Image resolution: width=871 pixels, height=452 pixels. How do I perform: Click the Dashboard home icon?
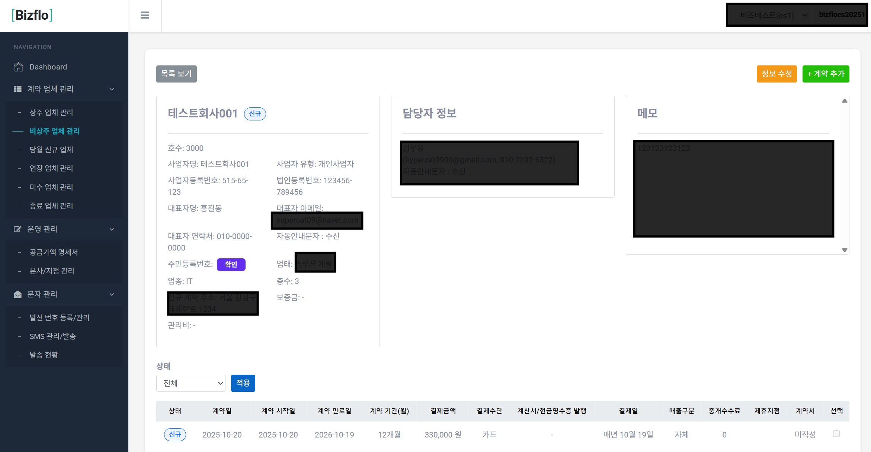tap(18, 67)
